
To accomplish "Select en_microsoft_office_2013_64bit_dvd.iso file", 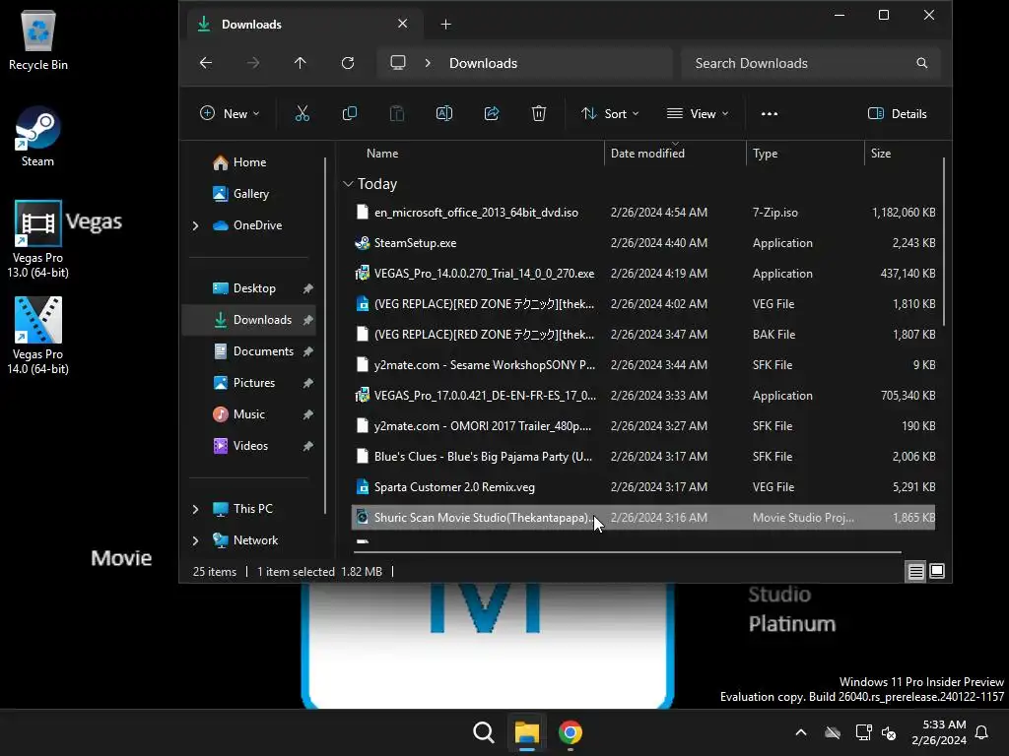I will click(643, 213).
